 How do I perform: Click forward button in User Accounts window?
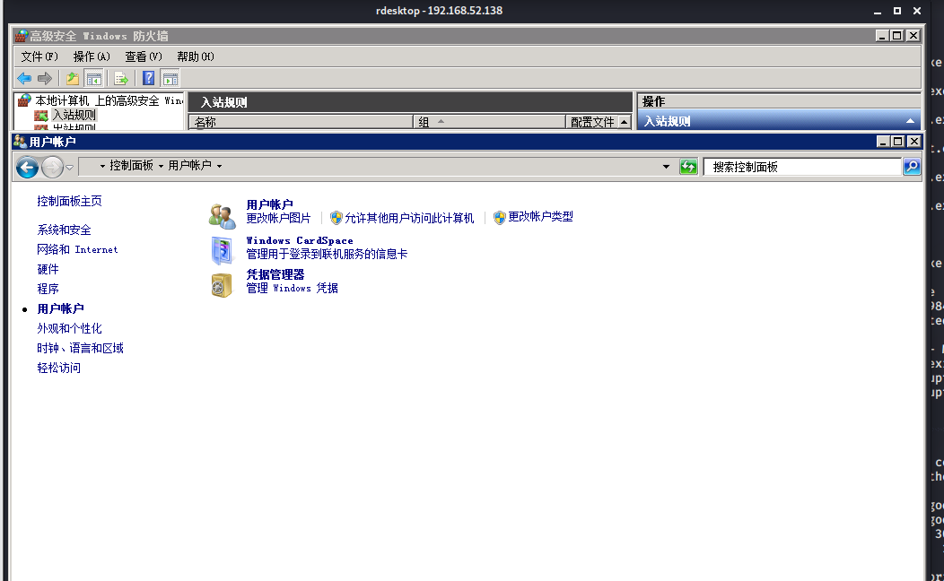[52, 167]
